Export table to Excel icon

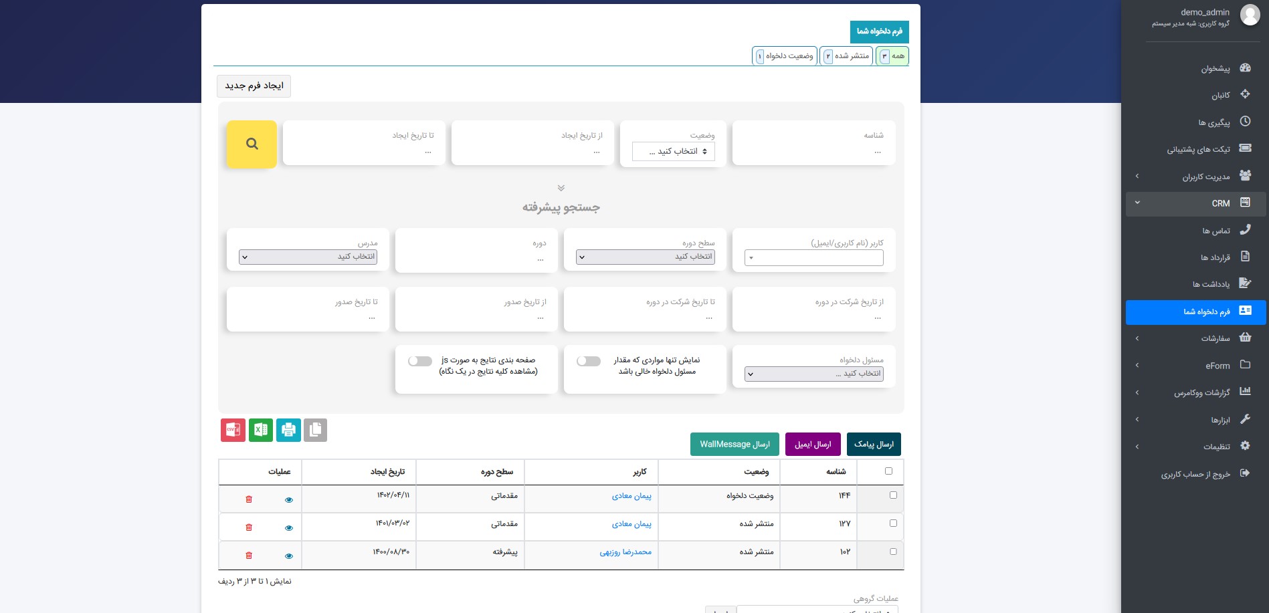click(x=261, y=430)
